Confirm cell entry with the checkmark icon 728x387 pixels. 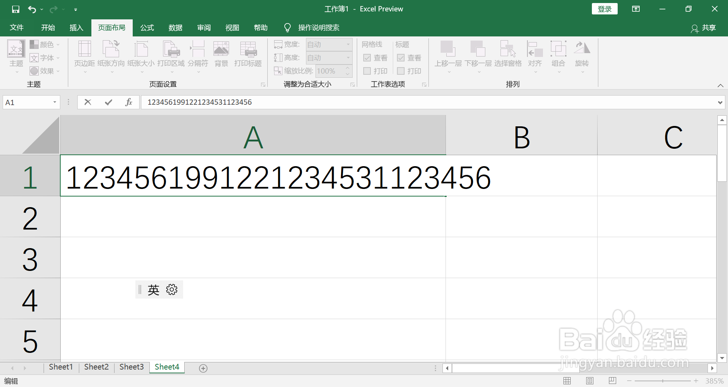click(x=108, y=102)
